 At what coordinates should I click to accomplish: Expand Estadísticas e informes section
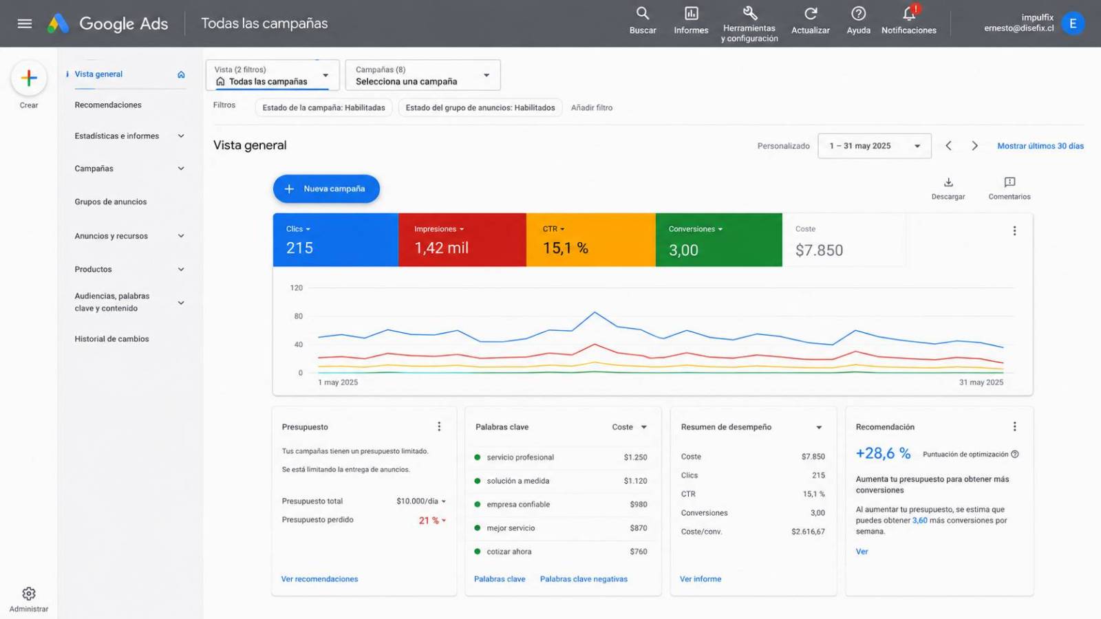click(x=181, y=136)
